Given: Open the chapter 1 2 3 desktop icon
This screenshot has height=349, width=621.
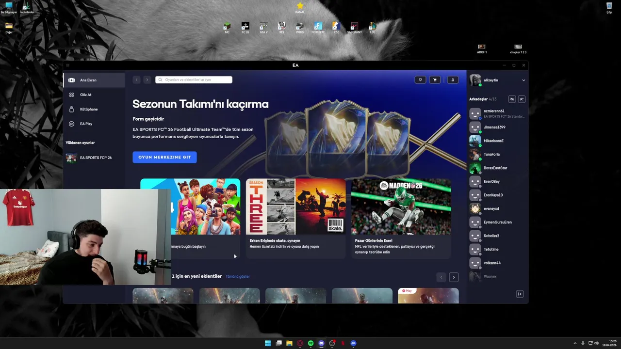Looking at the screenshot, I should coord(518,48).
